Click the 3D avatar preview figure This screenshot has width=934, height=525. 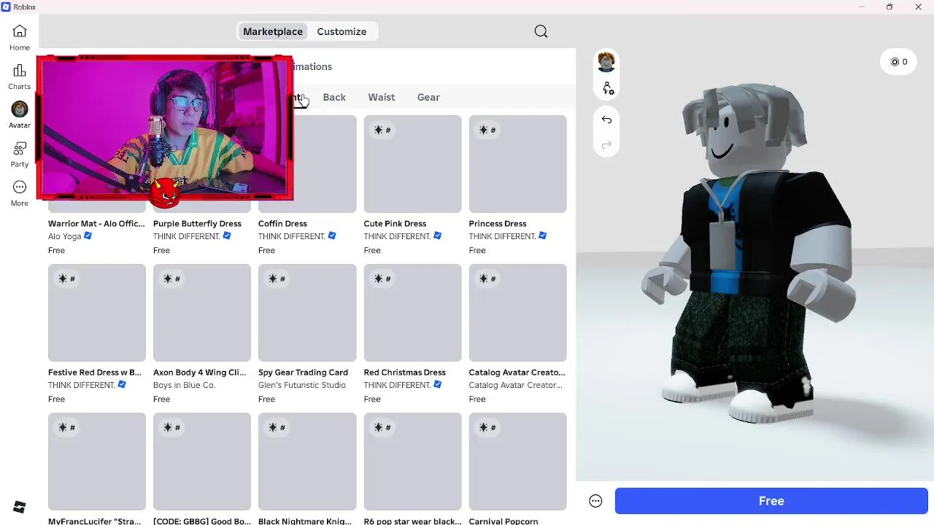(x=748, y=255)
